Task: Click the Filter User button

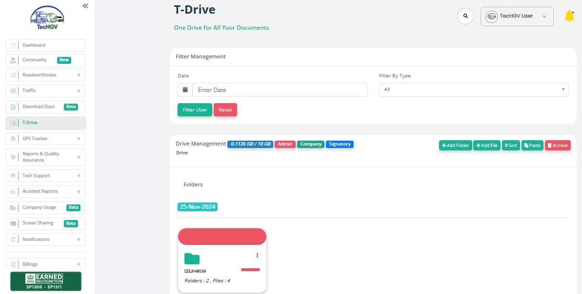Action: (195, 110)
